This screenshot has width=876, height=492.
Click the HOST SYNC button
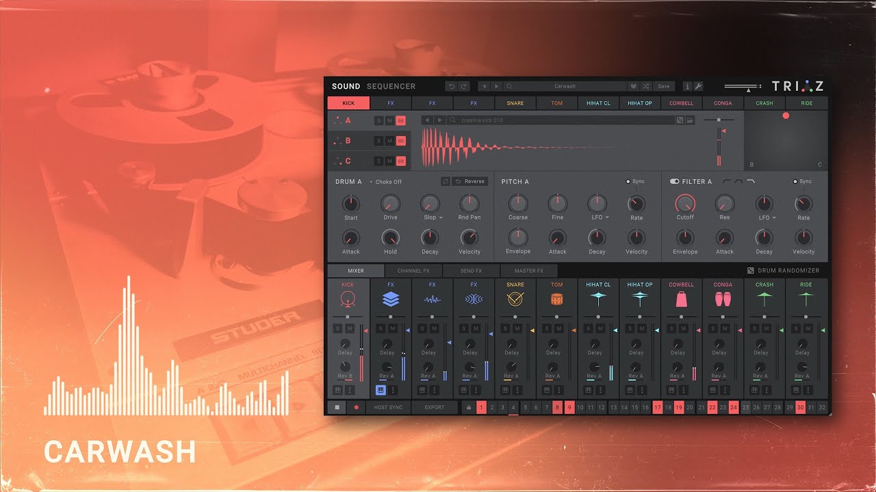pos(388,407)
